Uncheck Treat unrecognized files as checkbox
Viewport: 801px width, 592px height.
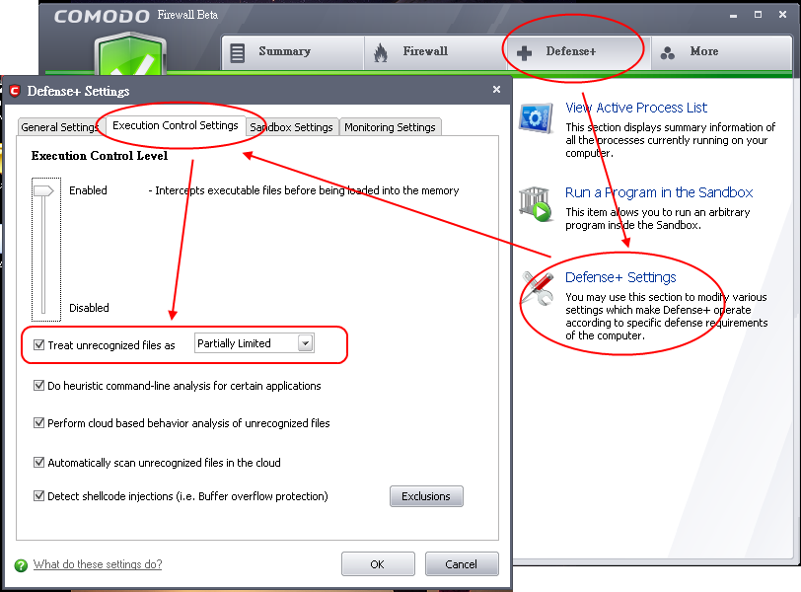[x=39, y=345]
